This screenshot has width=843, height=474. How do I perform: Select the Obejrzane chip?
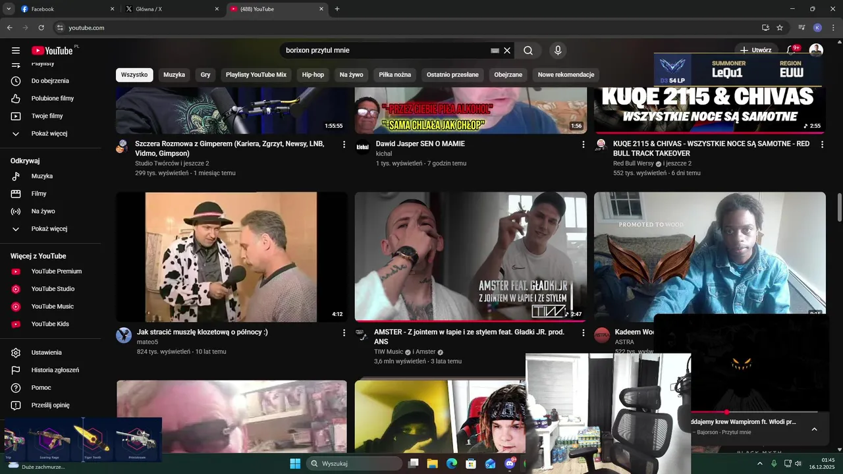pyautogui.click(x=508, y=75)
